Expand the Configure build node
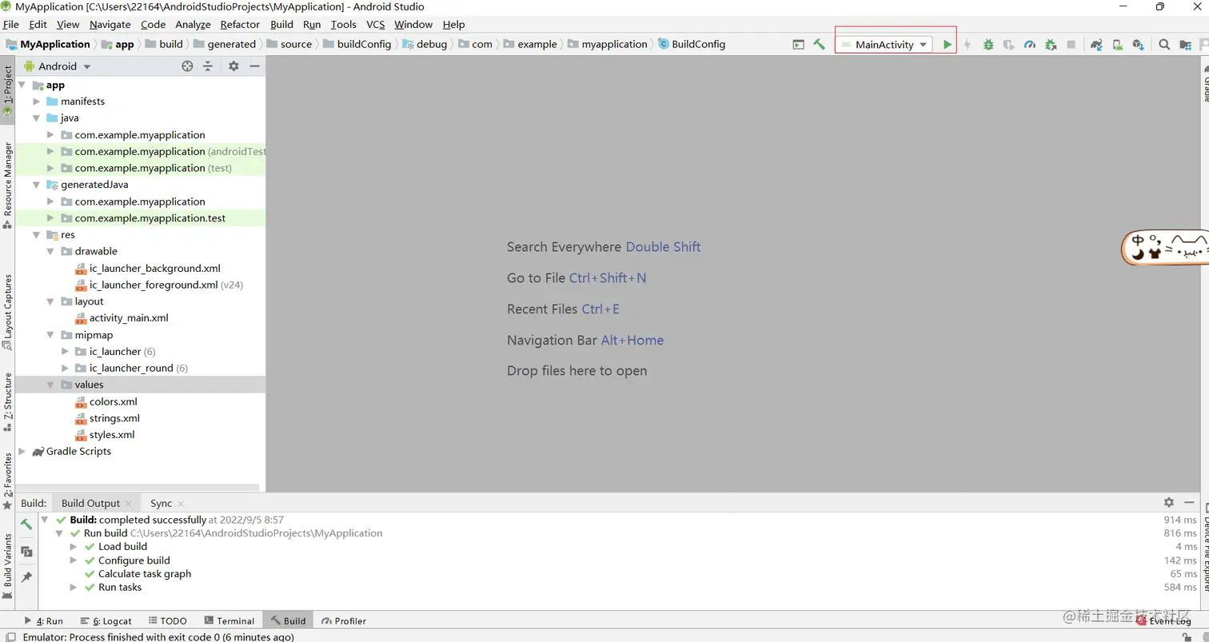The image size is (1209, 642). coord(73,560)
